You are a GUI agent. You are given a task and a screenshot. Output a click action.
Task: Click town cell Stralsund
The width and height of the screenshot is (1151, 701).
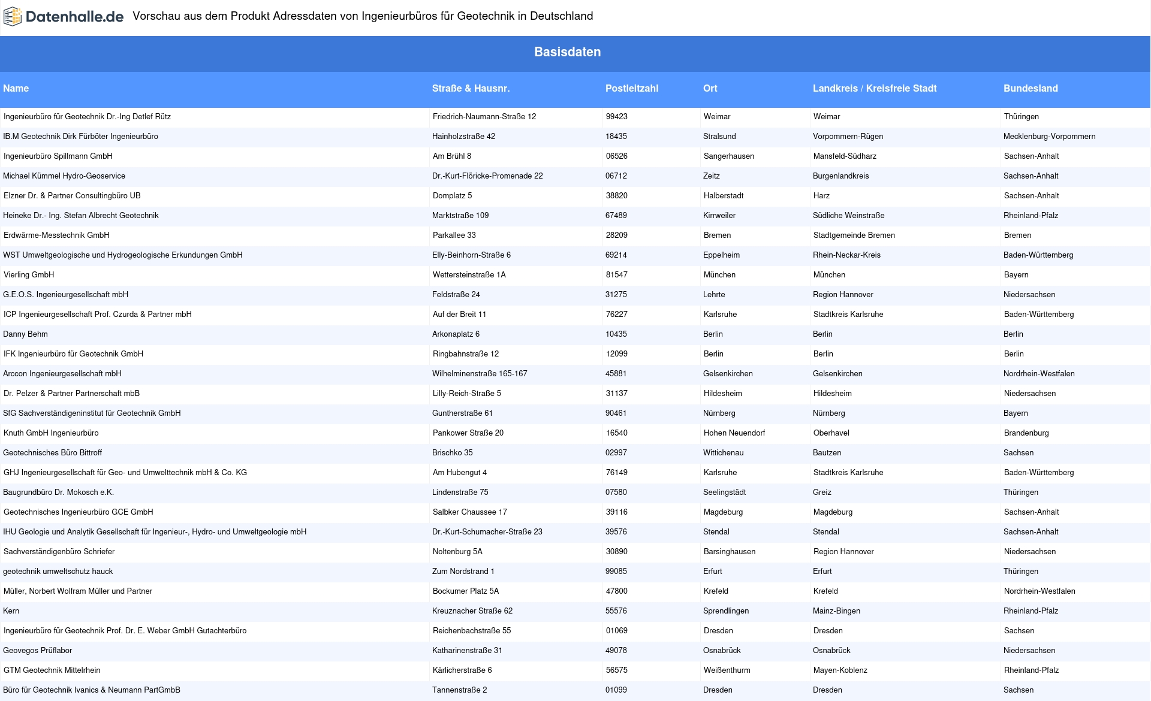tap(719, 137)
